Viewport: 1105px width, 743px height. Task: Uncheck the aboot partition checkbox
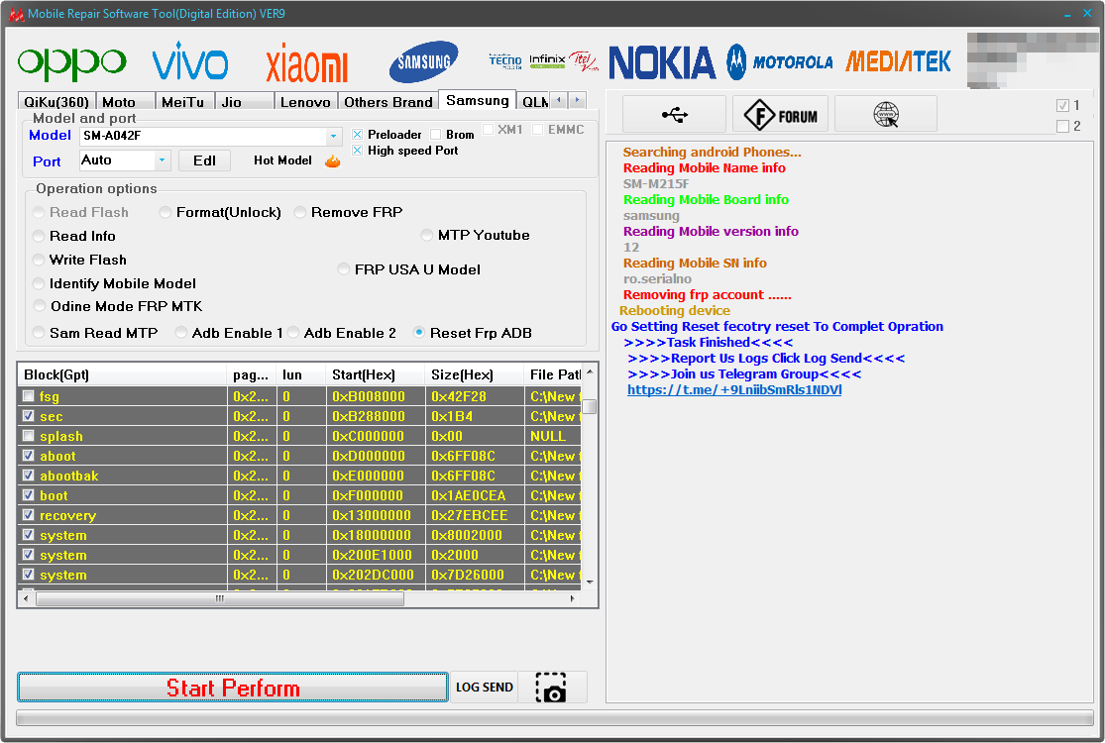[28, 455]
